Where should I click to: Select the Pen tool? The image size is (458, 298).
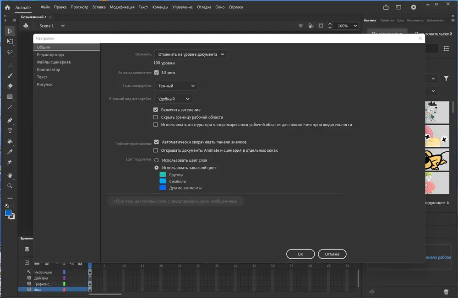(10, 120)
